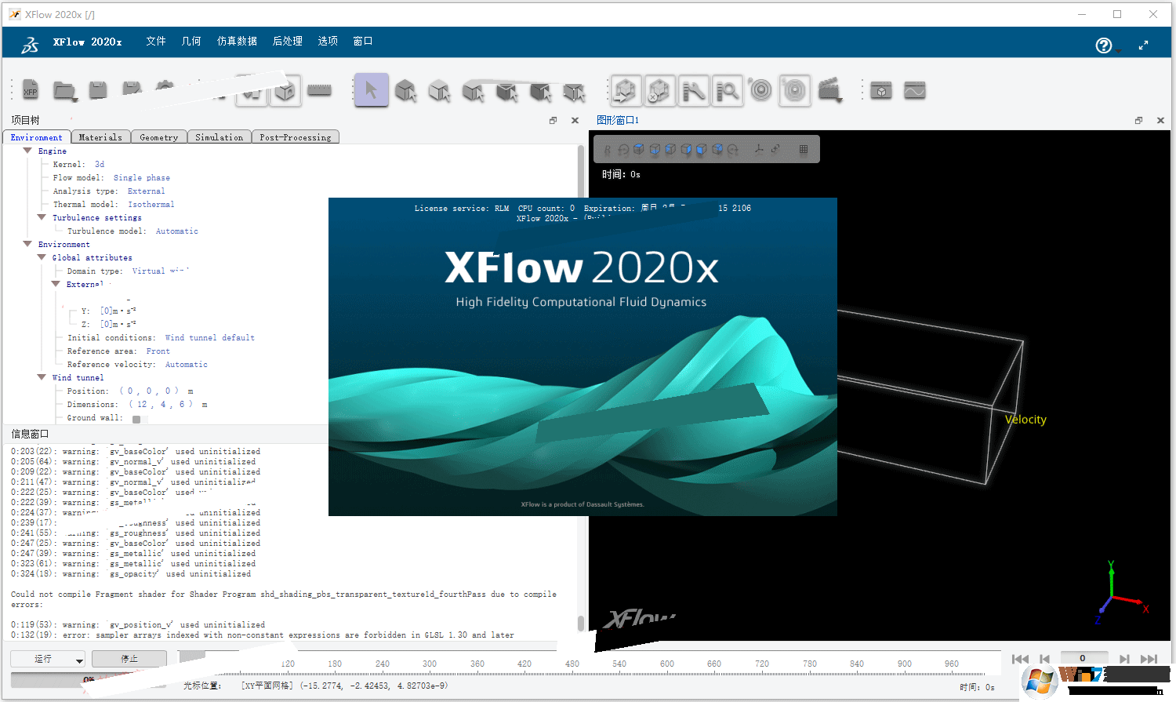This screenshot has height=702, width=1176.
Task: Collapse the Global attributes node
Action: pyautogui.click(x=42, y=257)
